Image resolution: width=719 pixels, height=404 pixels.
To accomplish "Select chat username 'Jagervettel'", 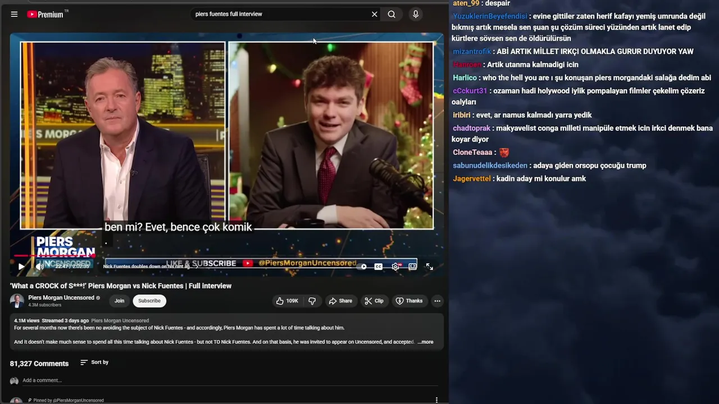I will click(x=472, y=178).
